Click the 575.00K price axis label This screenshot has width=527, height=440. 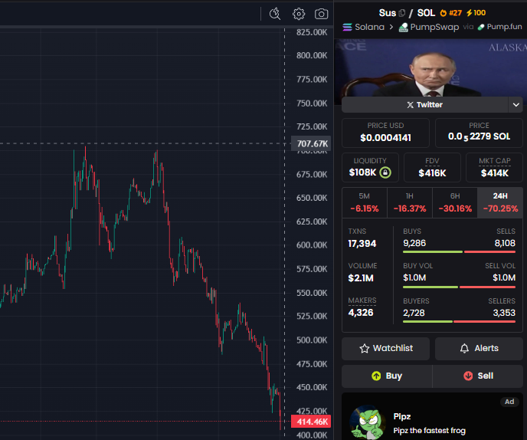(312, 269)
